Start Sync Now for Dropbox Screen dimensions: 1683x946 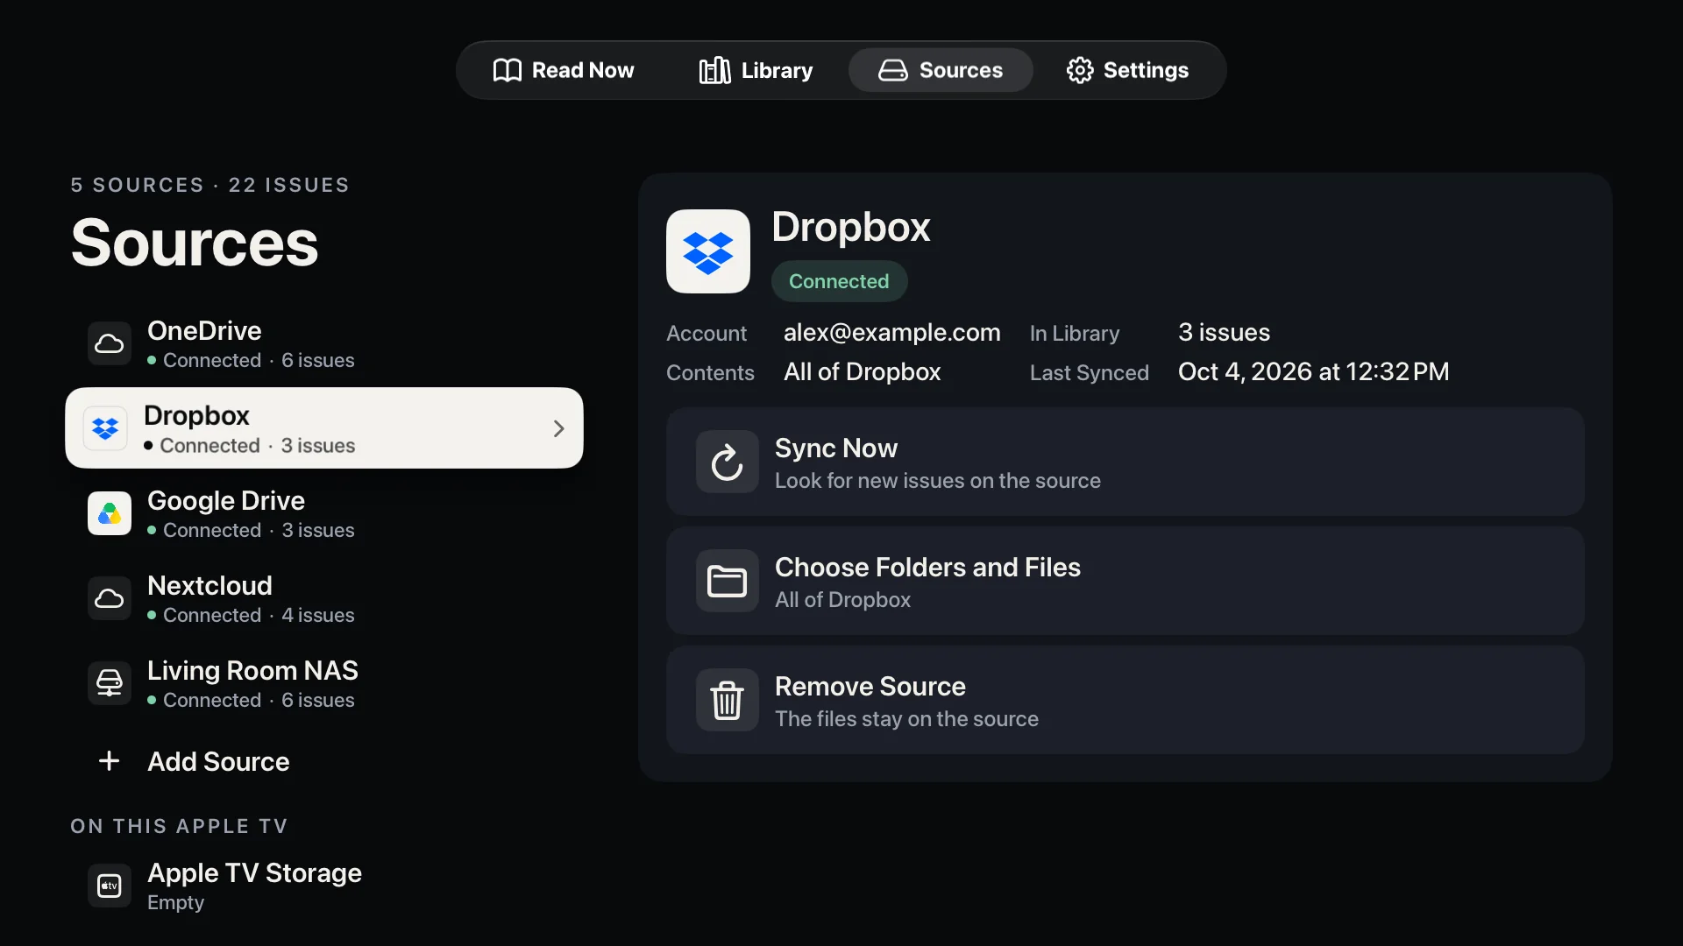click(1126, 462)
